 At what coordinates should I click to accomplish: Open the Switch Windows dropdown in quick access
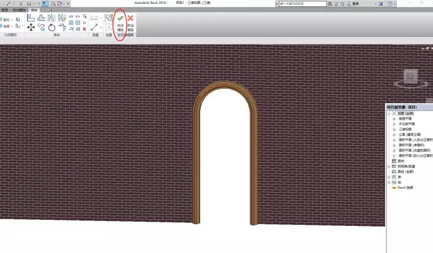[x=64, y=4]
